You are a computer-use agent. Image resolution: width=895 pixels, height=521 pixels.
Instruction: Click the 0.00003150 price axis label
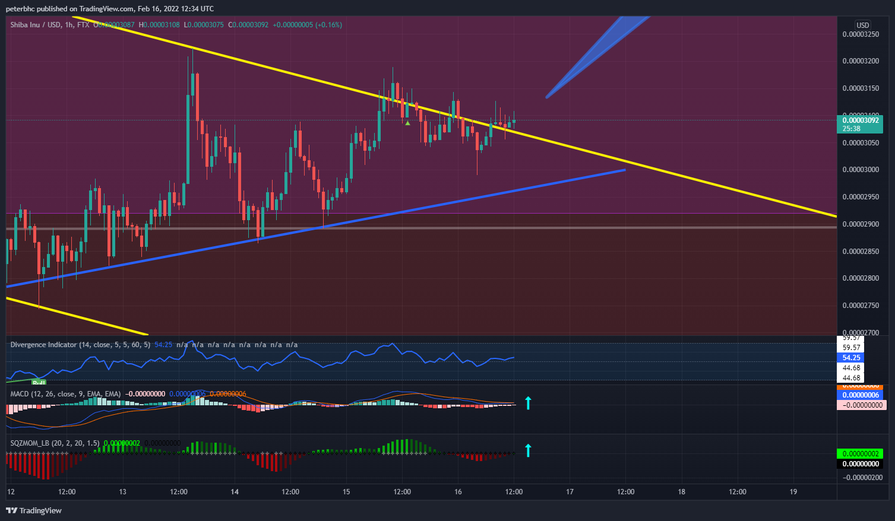(861, 88)
